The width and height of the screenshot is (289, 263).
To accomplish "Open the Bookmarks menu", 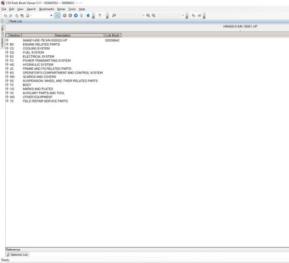I will point(46,9).
